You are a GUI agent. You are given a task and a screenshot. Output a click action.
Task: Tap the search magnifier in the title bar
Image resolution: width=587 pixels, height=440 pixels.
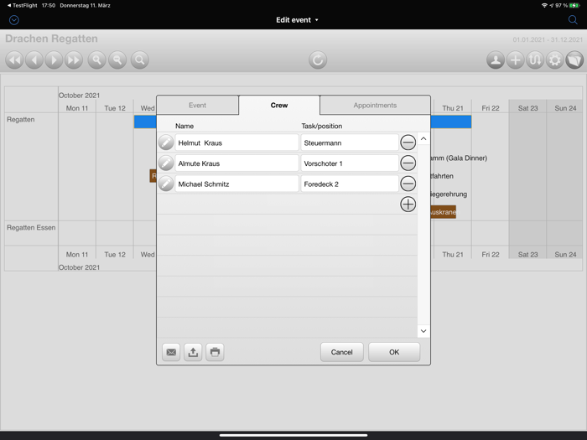573,20
